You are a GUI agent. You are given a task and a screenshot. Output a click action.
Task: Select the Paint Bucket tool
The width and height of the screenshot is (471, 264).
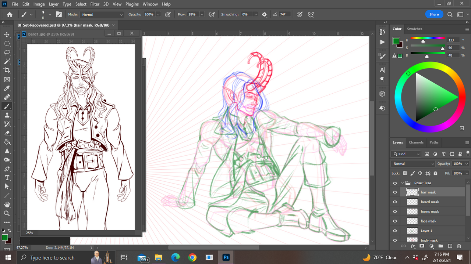point(7,142)
